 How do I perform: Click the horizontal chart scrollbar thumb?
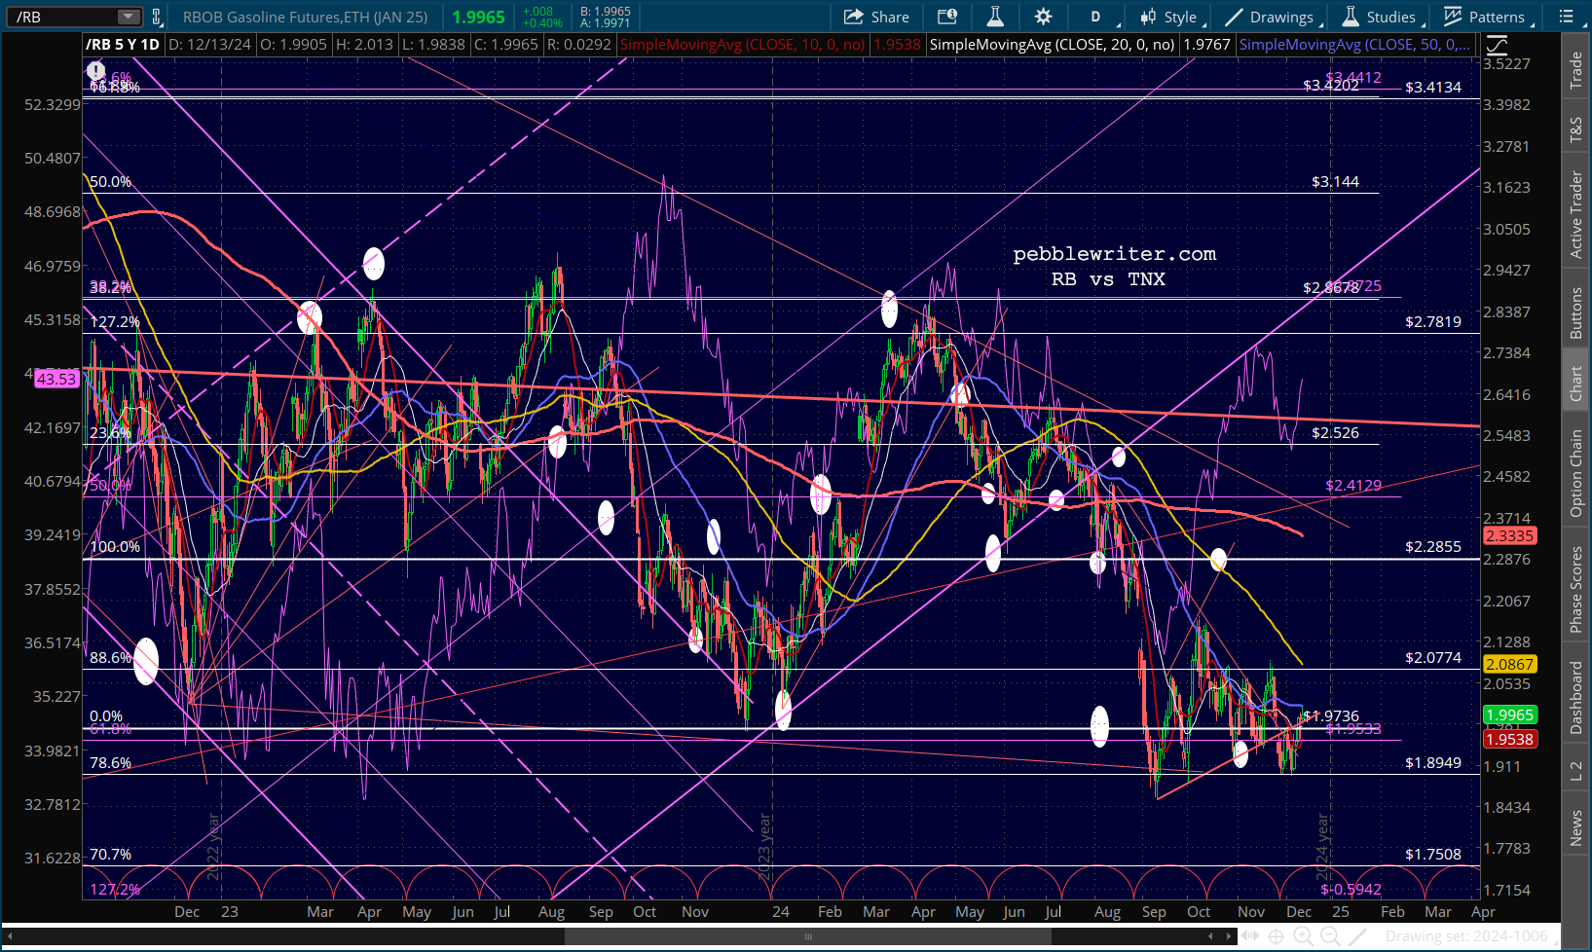click(807, 936)
